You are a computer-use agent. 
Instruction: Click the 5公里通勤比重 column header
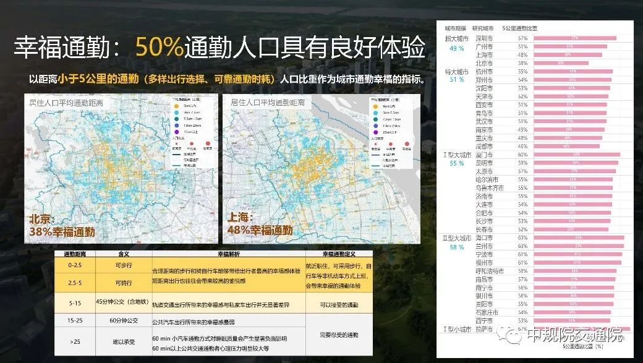coord(519,28)
